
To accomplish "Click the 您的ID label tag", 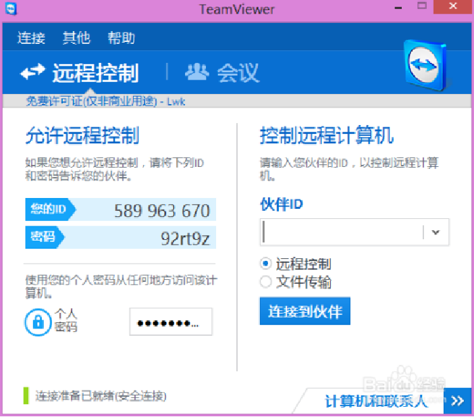I will [x=51, y=209].
